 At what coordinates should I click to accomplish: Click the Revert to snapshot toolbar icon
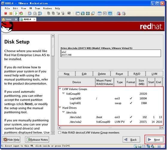pos(35,13)
